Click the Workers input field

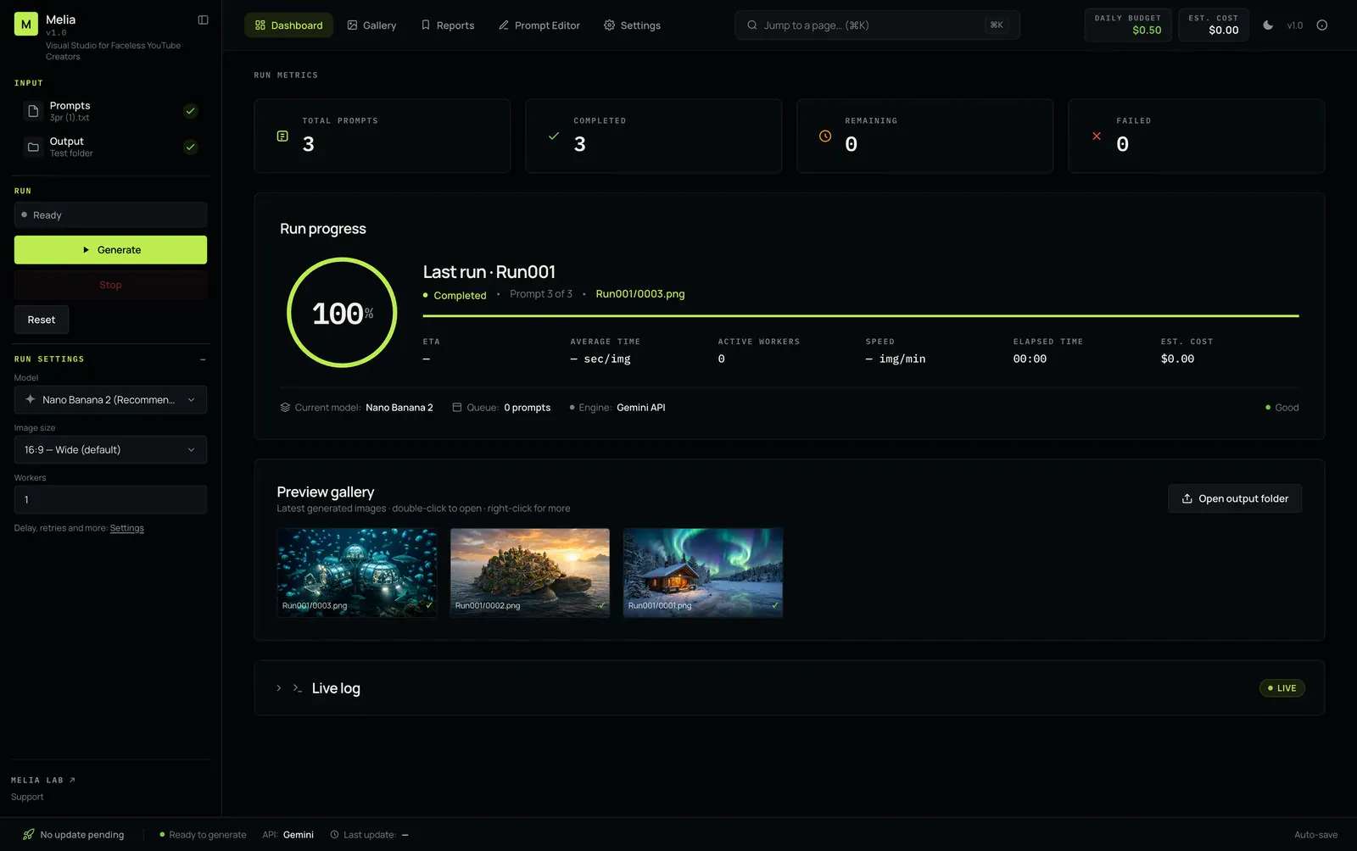[110, 499]
